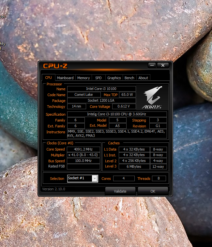Click the Multiplier x 41.0 value

[x=83, y=155]
